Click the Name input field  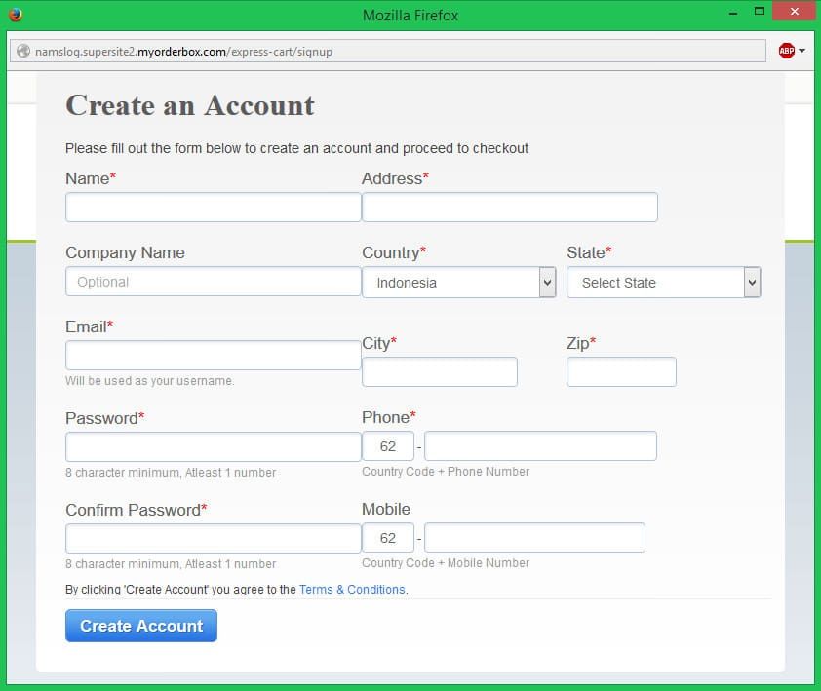click(213, 208)
